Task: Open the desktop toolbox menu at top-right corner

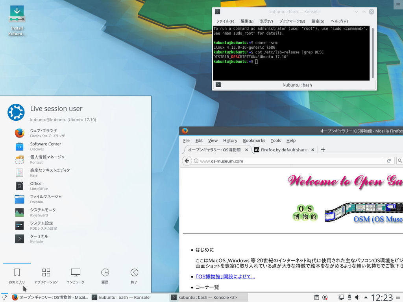Action: [x=398, y=4]
